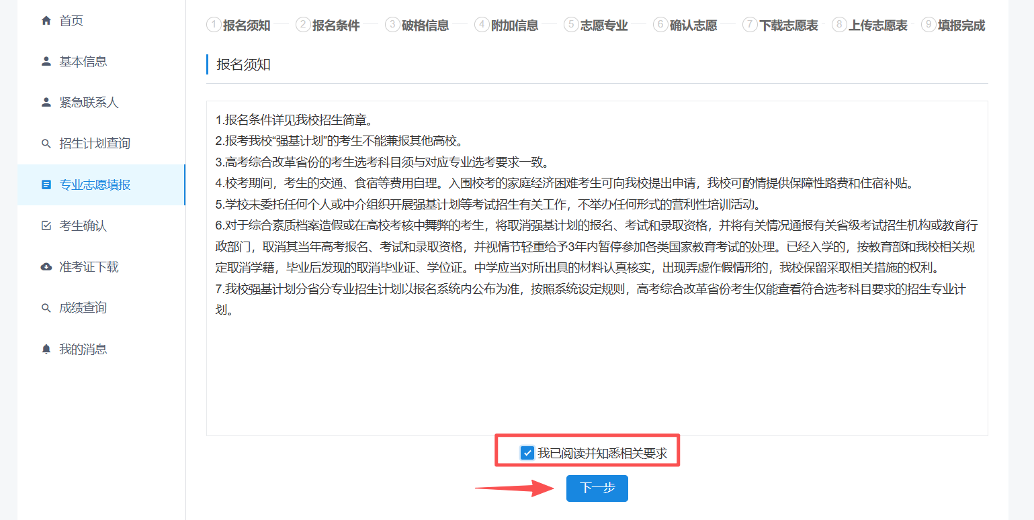Click the document icon for 专业志愿填报
Image resolution: width=1034 pixels, height=520 pixels.
click(x=46, y=185)
